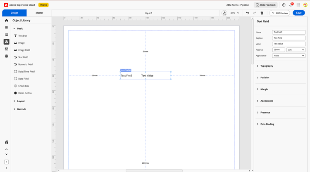Open the user profile avatar

[x=305, y=5]
